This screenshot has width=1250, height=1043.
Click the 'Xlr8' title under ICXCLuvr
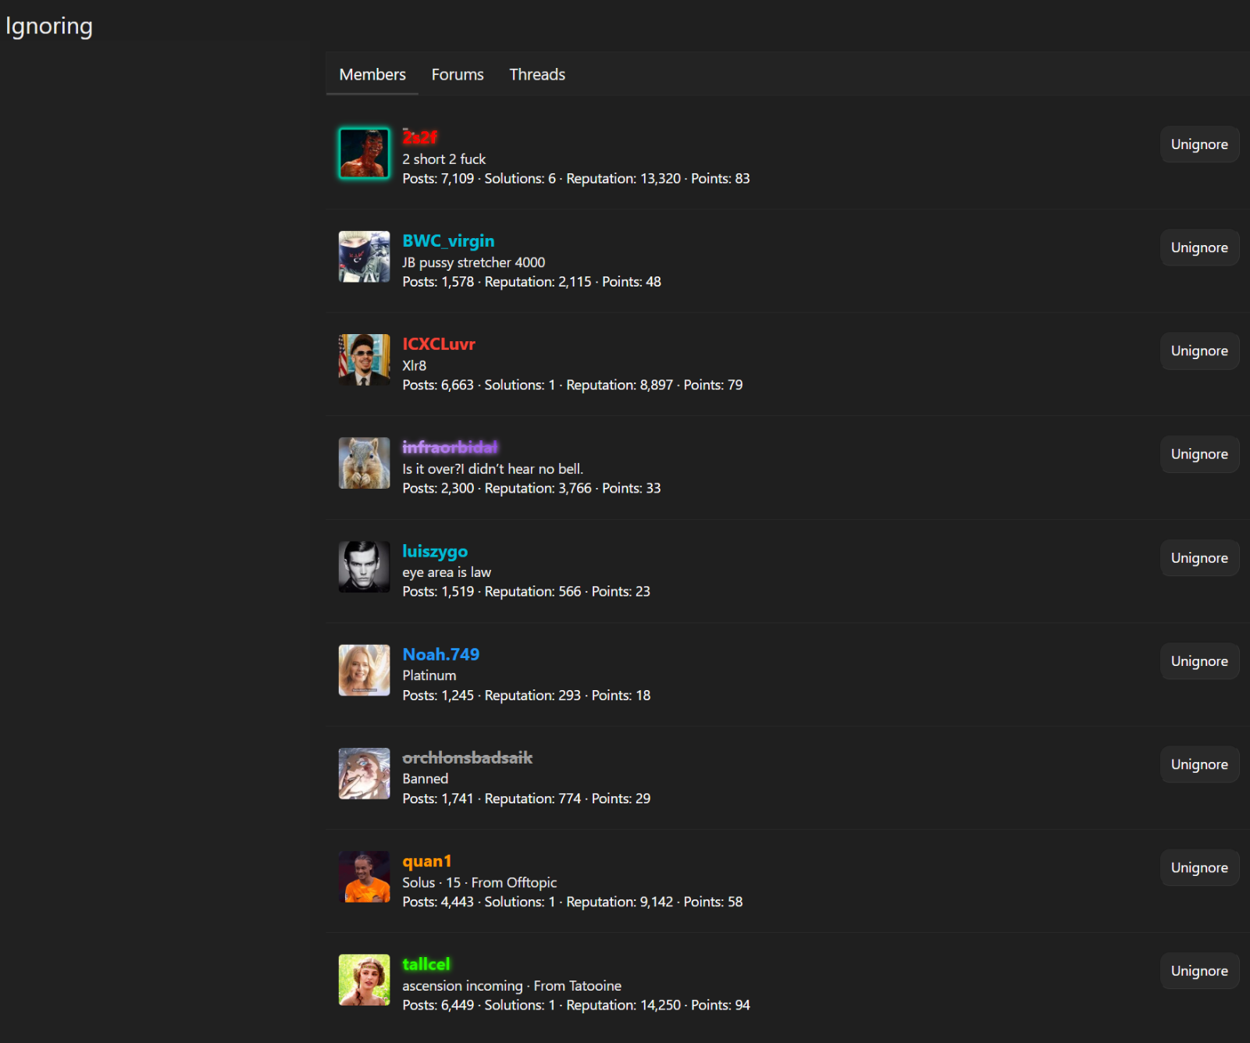point(415,365)
